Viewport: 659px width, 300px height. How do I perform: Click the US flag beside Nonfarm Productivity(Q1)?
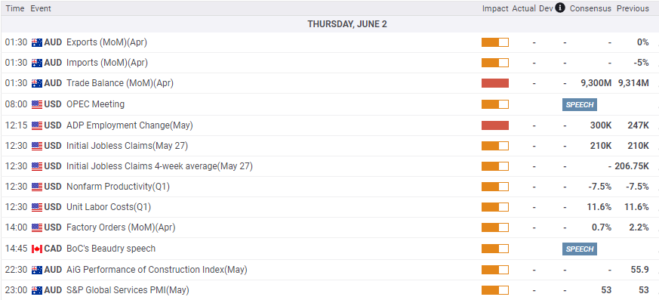37,187
